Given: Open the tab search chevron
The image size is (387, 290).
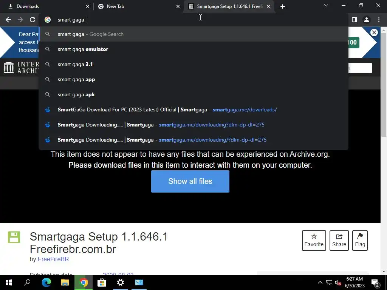Looking at the screenshot, I should tap(326, 5).
